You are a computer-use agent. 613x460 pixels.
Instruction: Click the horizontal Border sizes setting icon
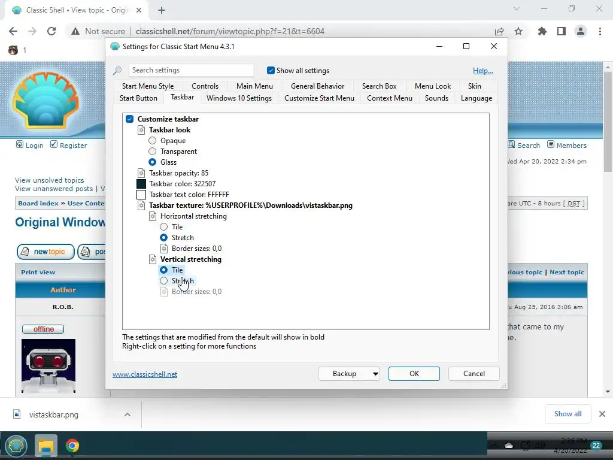(x=164, y=249)
